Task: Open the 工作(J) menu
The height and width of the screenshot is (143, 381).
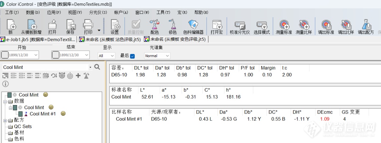Action: click(12, 13)
